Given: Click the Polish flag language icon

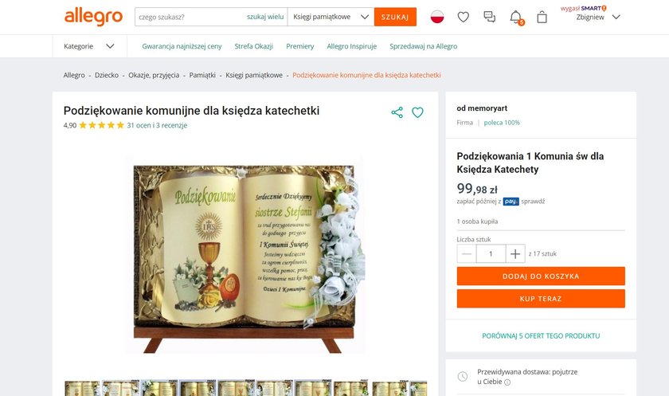Looking at the screenshot, I should coord(437,17).
